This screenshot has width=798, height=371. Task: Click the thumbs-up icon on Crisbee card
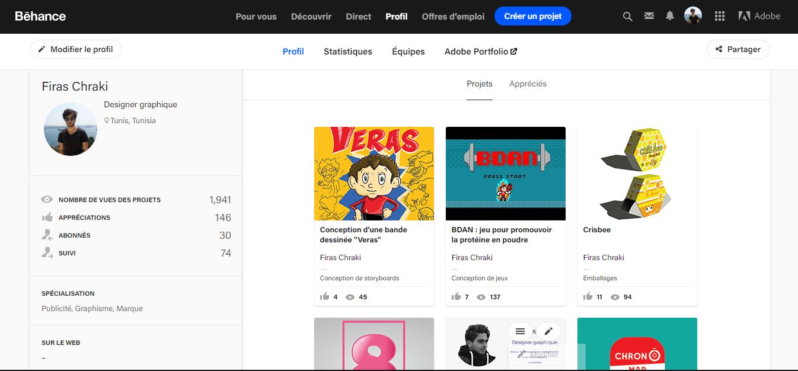588,296
